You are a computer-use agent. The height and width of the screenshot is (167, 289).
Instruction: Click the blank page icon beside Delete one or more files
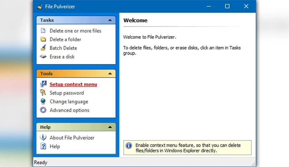[x=43, y=30]
